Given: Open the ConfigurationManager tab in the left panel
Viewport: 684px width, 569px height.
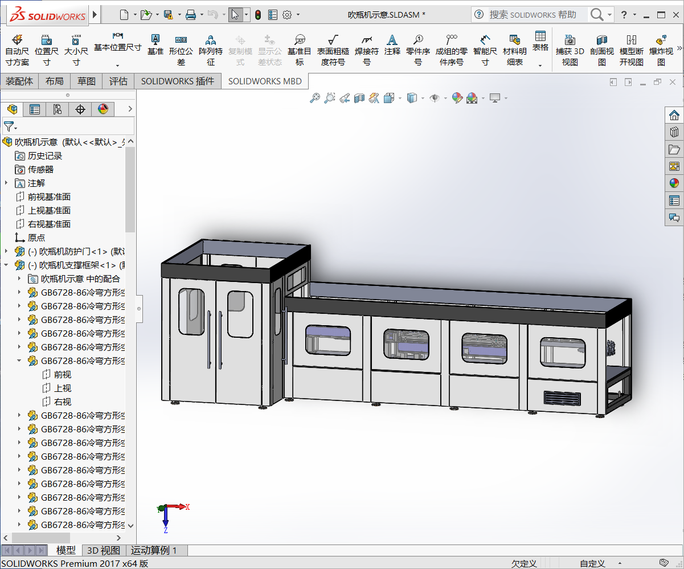Looking at the screenshot, I should coord(57,109).
